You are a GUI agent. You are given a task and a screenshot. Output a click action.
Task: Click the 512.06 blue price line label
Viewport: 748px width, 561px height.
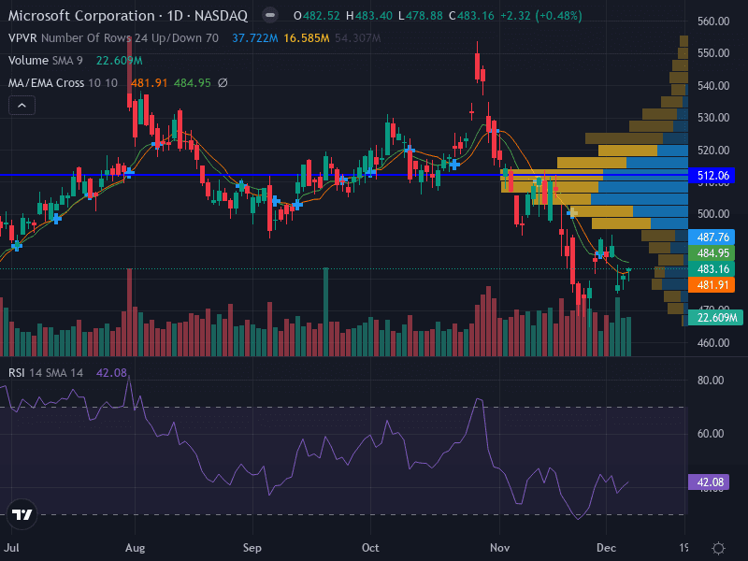coord(712,176)
